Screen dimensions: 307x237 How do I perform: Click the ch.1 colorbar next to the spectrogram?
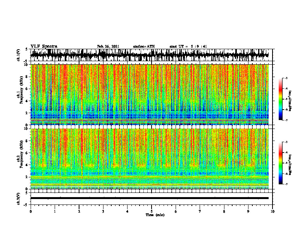click(280, 99)
